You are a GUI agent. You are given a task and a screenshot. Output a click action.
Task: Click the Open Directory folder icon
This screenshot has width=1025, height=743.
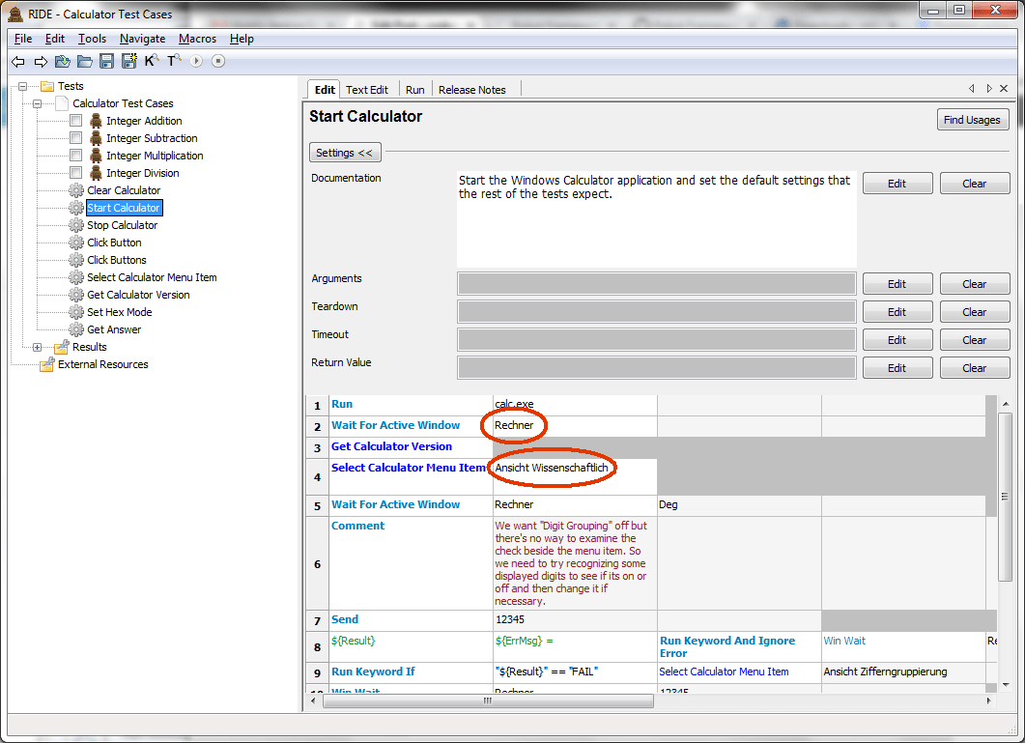coord(85,62)
